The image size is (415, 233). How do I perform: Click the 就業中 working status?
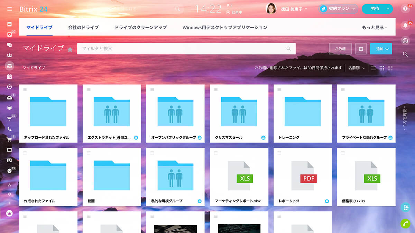pos(234,12)
